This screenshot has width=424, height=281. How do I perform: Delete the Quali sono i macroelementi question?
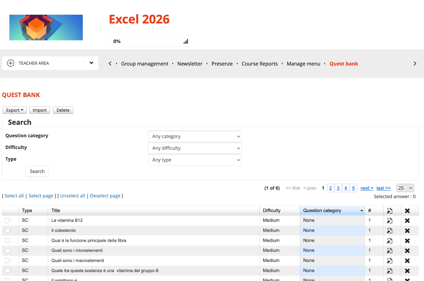pyautogui.click(x=407, y=261)
